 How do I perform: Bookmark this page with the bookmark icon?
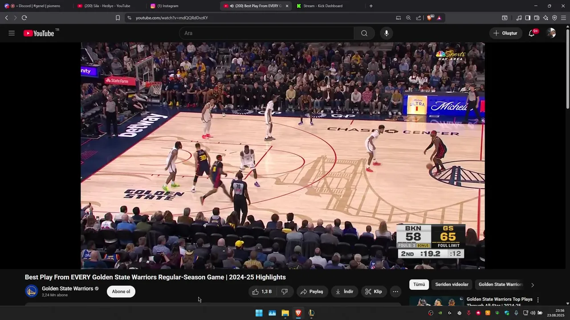coord(118,18)
